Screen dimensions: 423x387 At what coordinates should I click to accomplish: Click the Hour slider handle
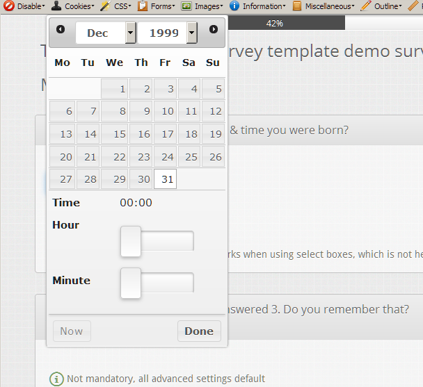(131, 241)
